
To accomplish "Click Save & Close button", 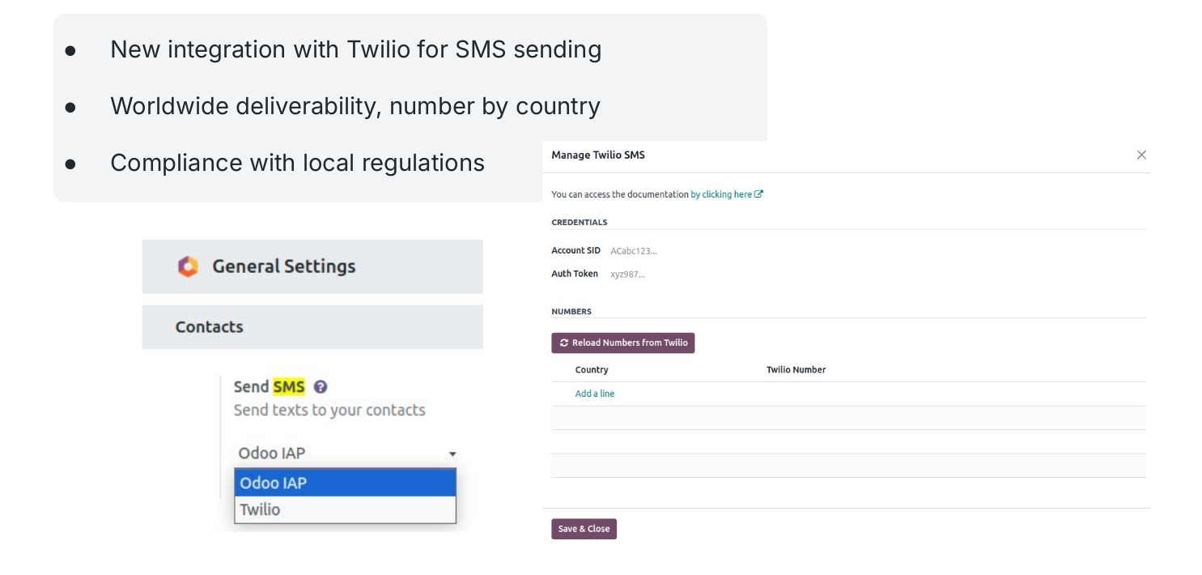I will pyautogui.click(x=584, y=529).
